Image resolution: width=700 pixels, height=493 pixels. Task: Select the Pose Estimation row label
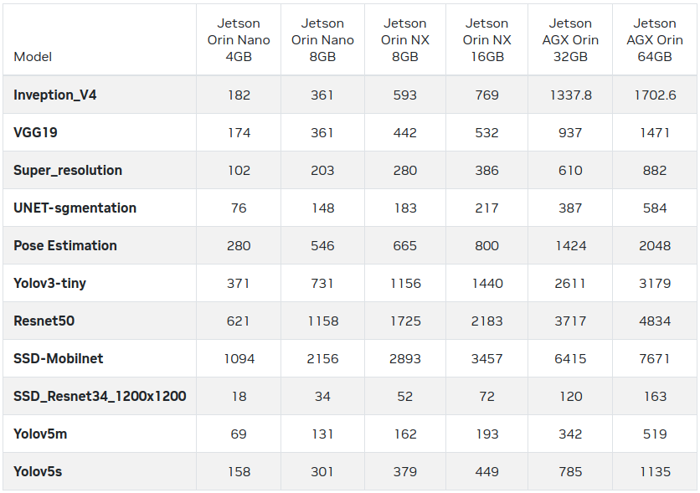(65, 246)
